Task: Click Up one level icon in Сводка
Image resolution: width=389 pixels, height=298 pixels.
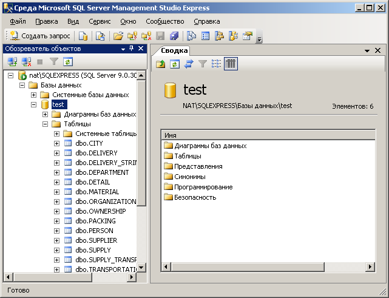Action: pos(160,64)
